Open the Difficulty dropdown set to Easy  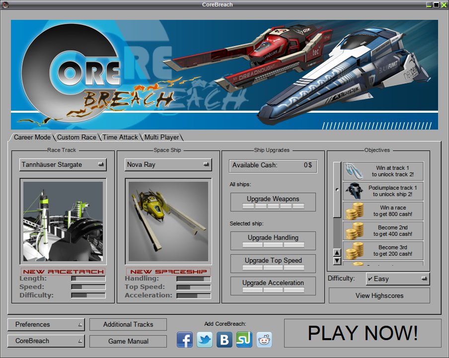point(398,279)
